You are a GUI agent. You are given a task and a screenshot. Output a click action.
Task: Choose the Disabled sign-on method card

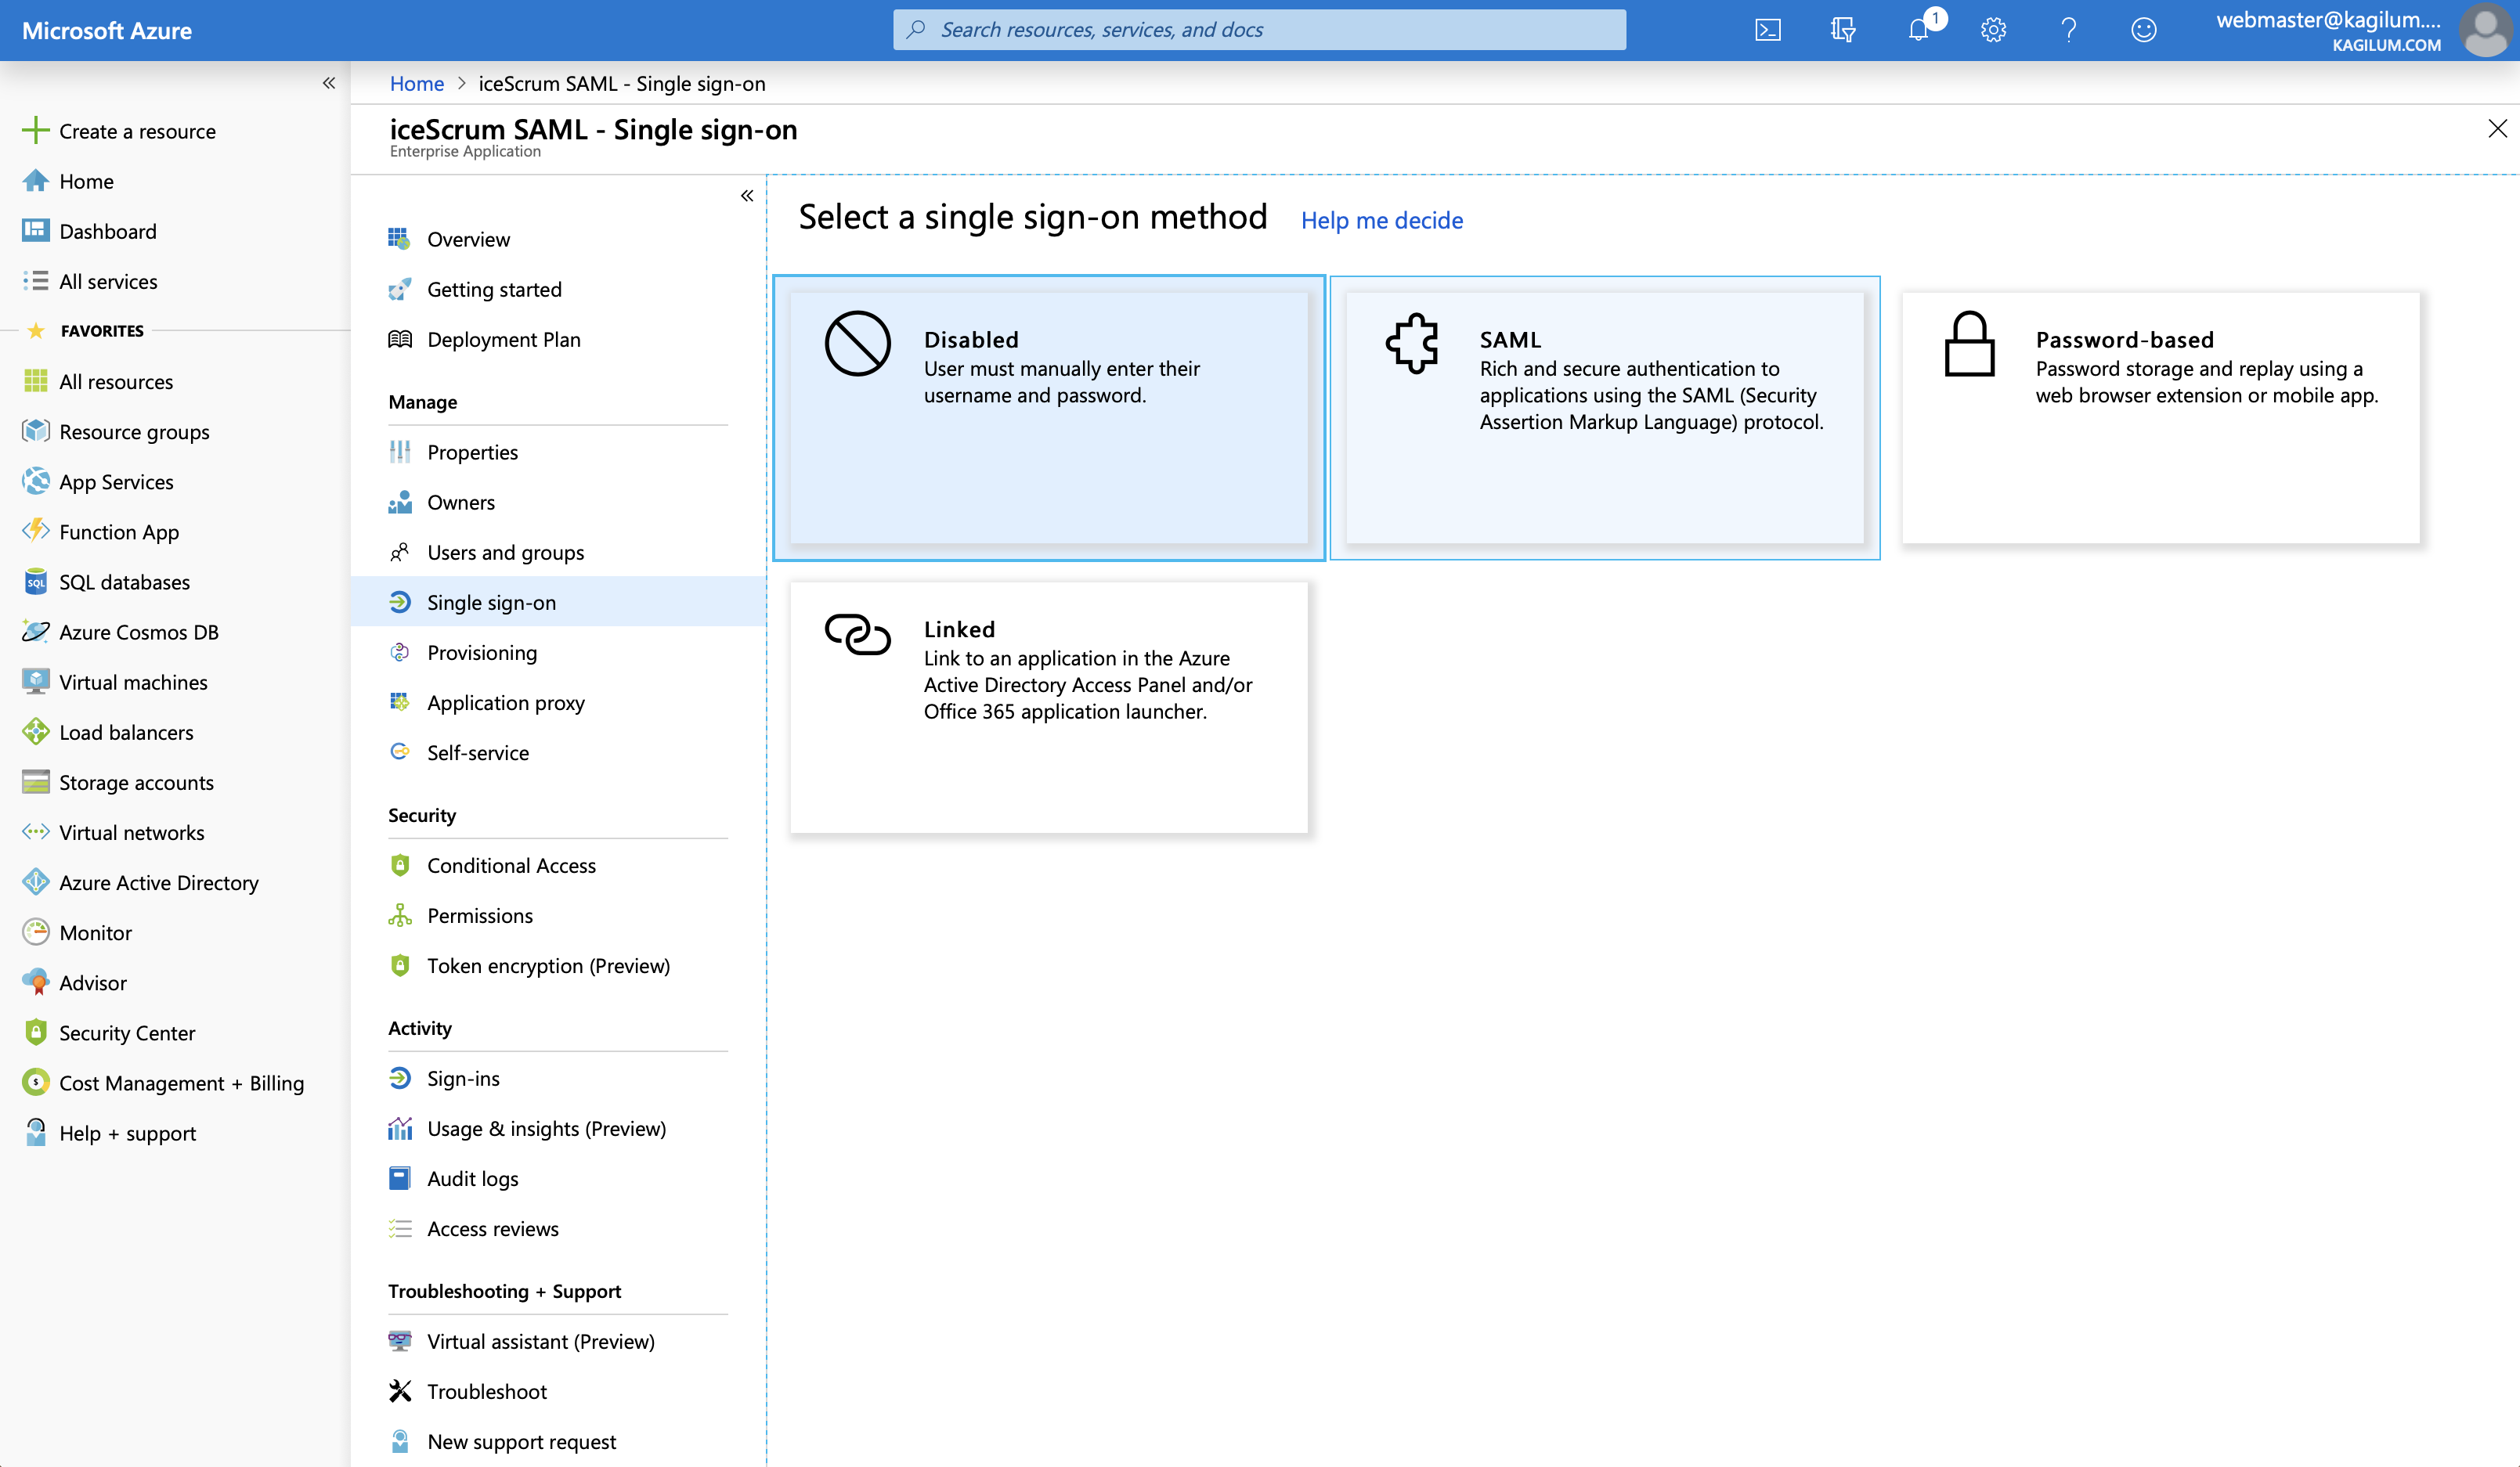tap(1048, 418)
